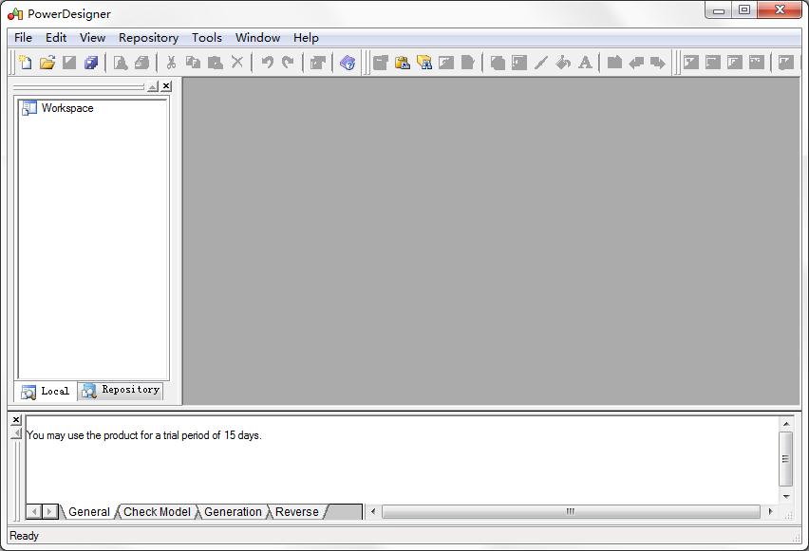Print the current document

[143, 63]
